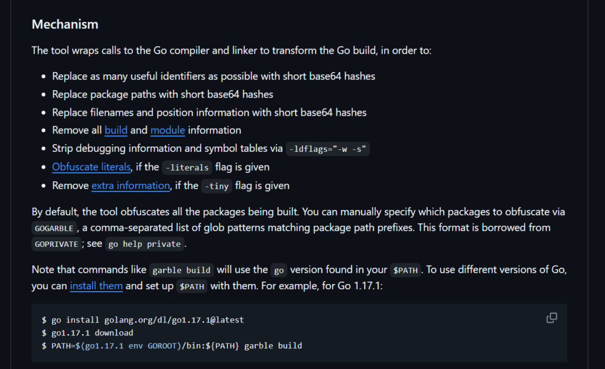Open the "extra information" link
Viewport: 605px width, 369px height.
coord(131,186)
